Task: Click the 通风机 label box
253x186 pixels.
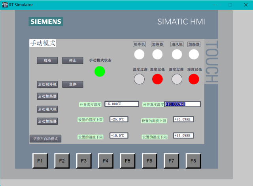Action: 177,44
